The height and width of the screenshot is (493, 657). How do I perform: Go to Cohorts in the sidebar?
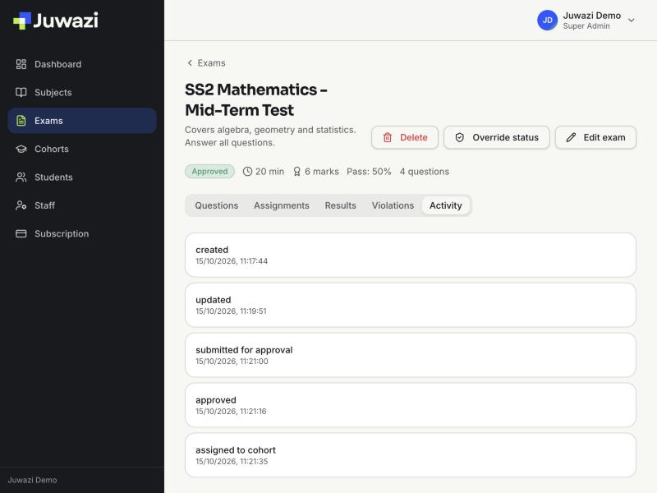[82, 149]
